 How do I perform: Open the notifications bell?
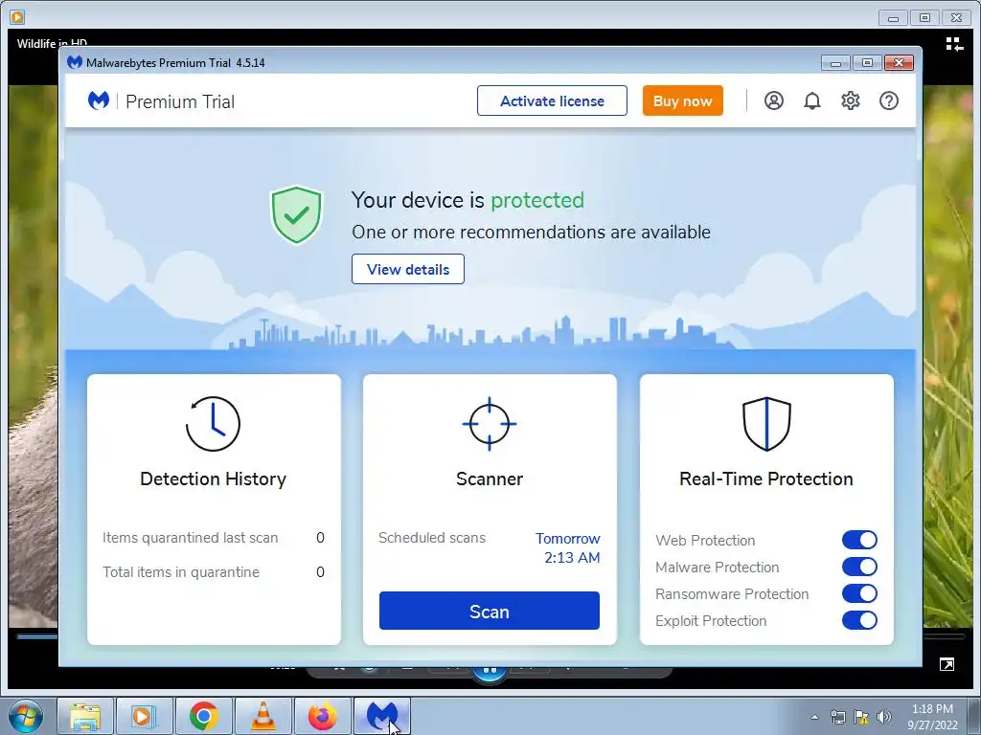[812, 100]
